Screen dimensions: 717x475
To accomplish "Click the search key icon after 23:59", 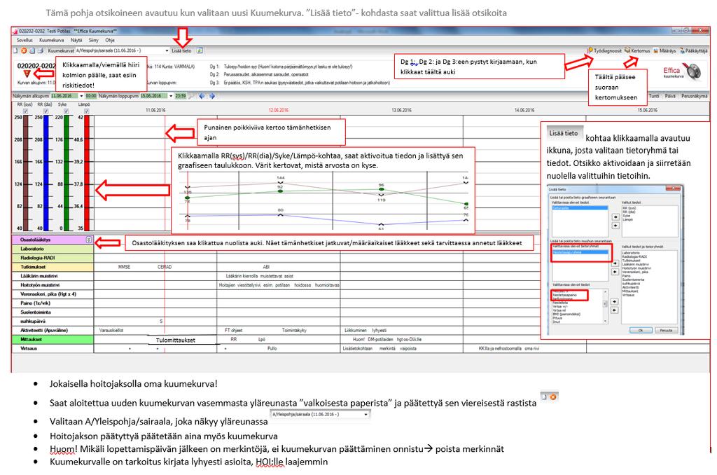I will 191,96.
